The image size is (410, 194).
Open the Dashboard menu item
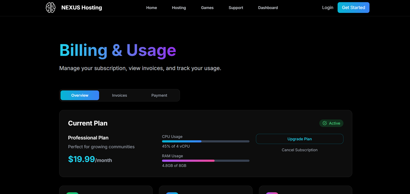point(268,7)
